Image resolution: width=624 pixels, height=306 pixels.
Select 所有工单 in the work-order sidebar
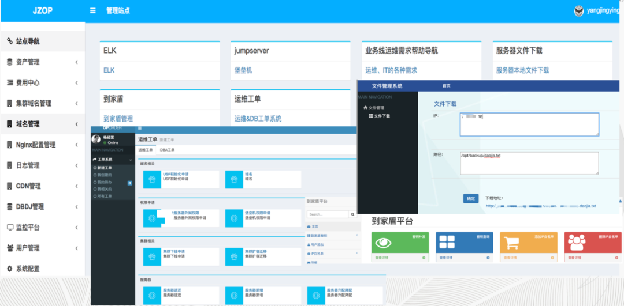point(104,196)
